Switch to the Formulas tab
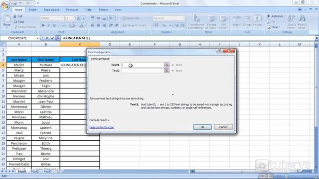Image resolution: width=319 pixels, height=179 pixels. (72, 9)
